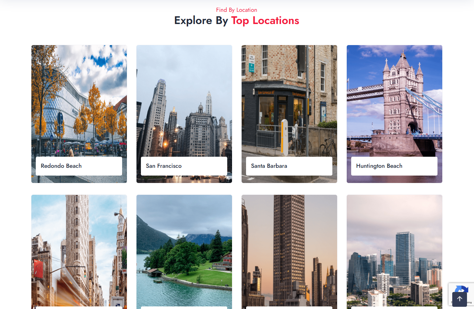Open the lakeside green park photo card
The height and width of the screenshot is (309, 474).
[x=184, y=251]
